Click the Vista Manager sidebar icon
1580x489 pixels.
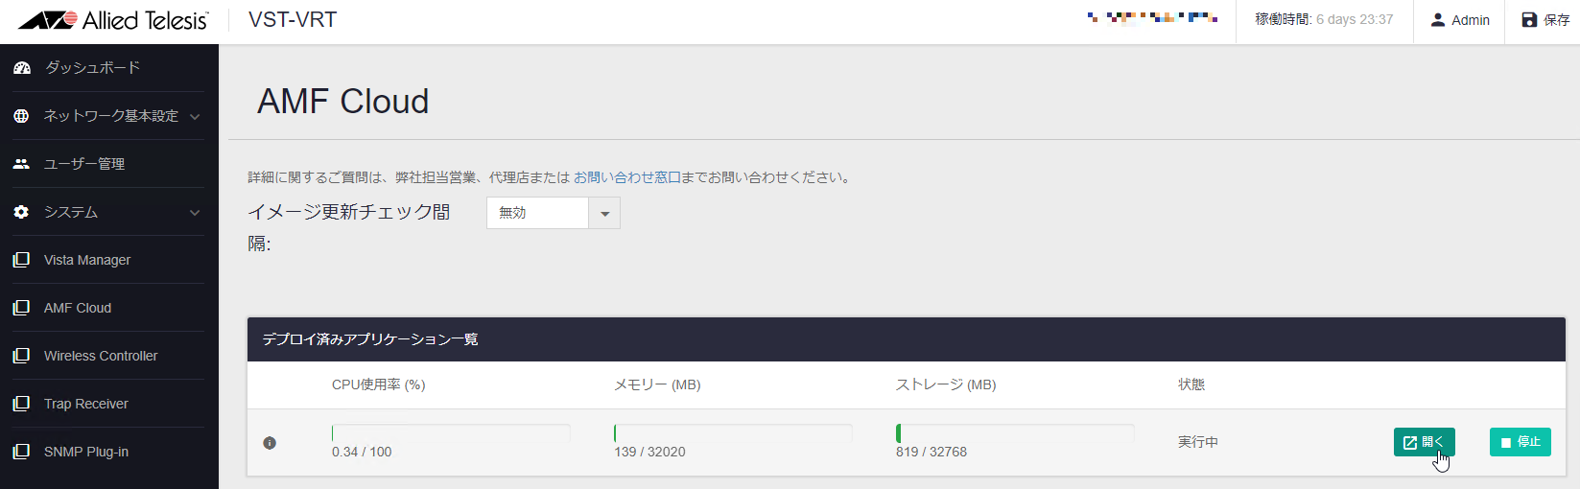21,260
